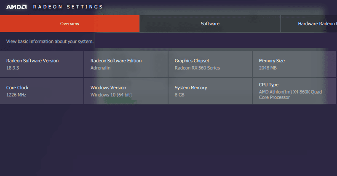Screen dimensions: 337x176
Task: Click the Radeon Software Edition label
Action: pyautogui.click(x=116, y=61)
